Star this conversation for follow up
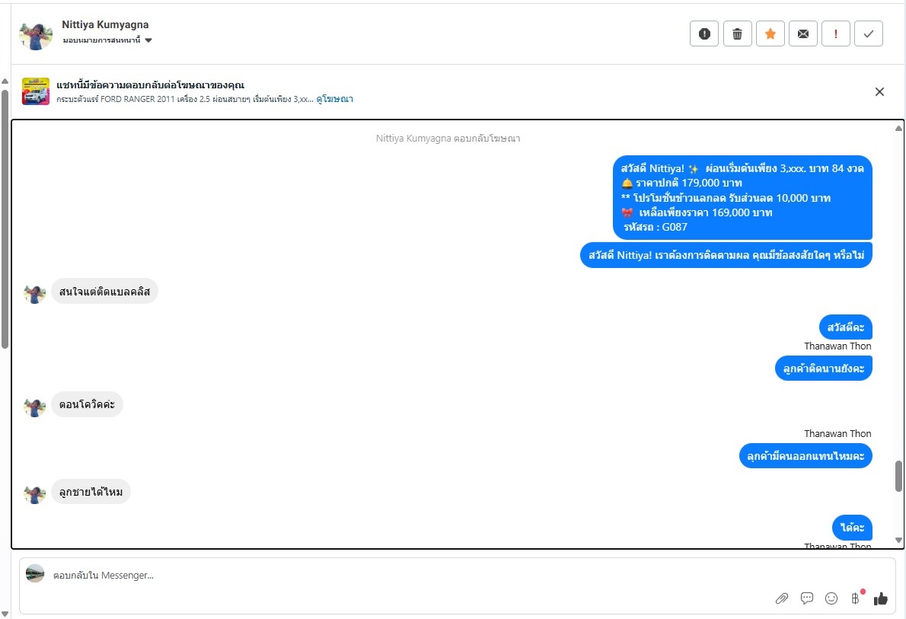906x619 pixels. [x=770, y=34]
